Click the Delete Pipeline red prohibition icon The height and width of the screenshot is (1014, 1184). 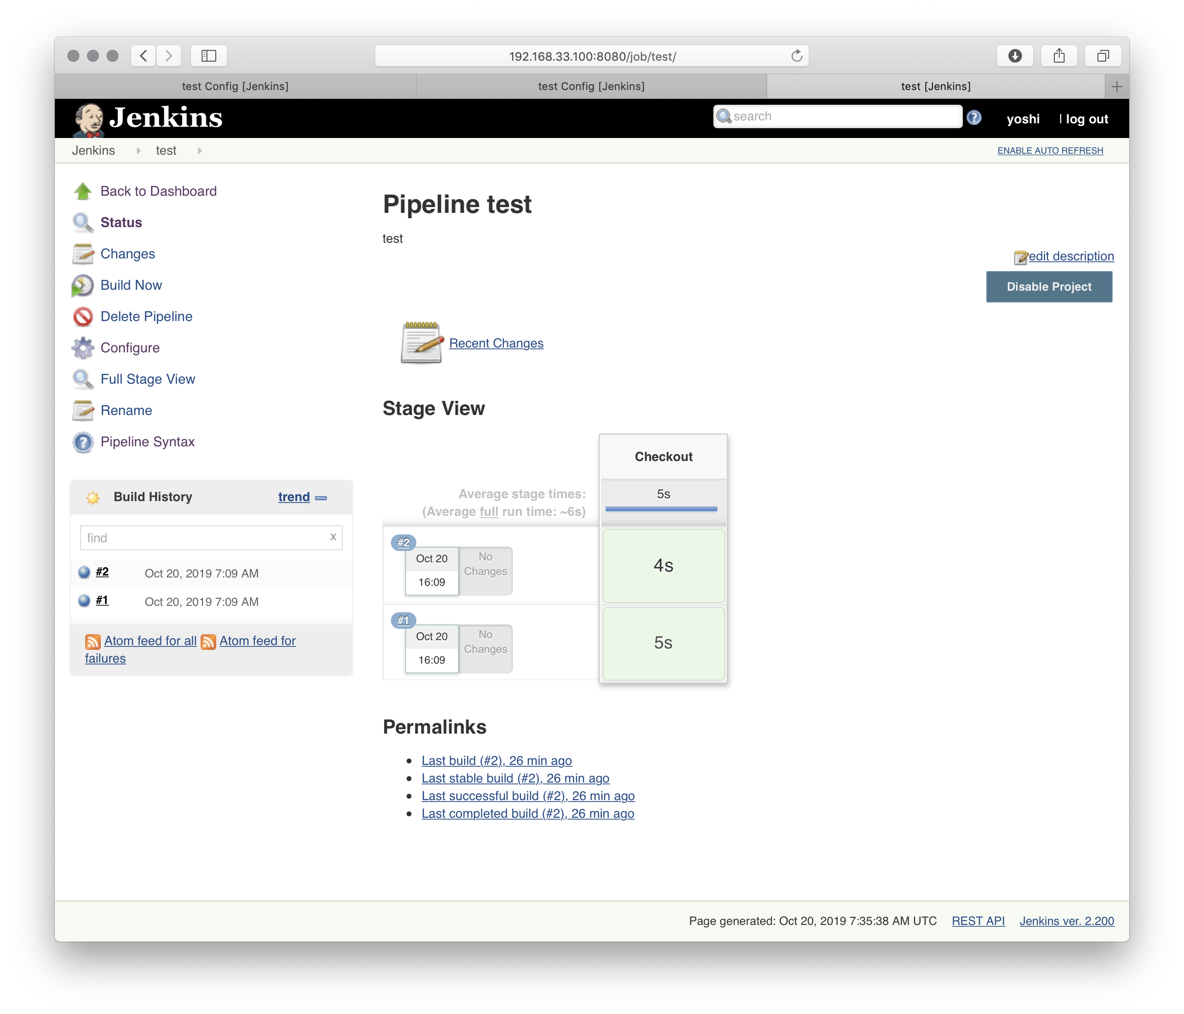(83, 317)
